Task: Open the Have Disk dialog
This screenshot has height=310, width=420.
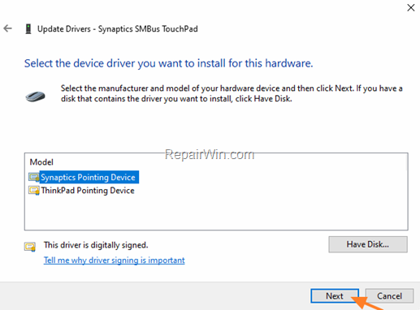Action: [368, 244]
